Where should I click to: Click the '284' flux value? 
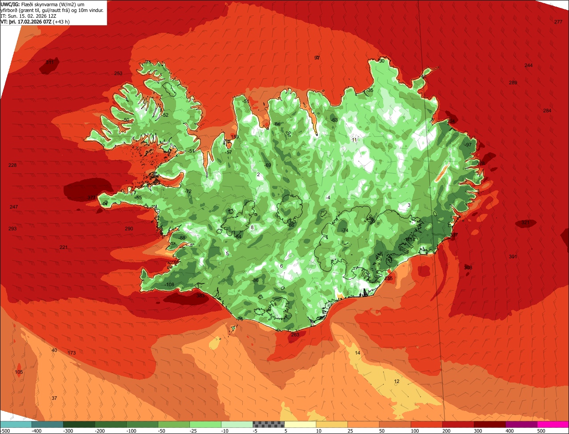(x=547, y=110)
